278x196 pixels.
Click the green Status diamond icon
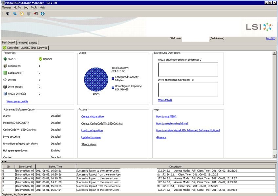5,59
